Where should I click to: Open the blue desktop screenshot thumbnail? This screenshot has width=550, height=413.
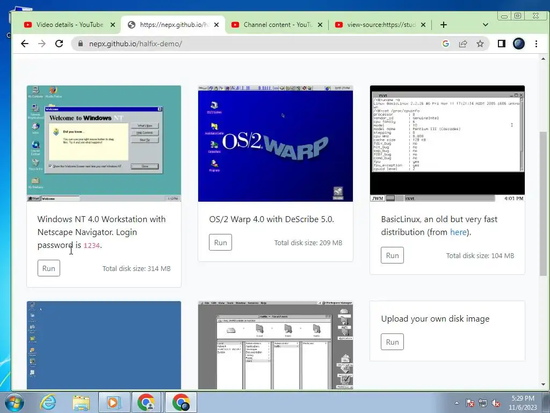[104, 345]
